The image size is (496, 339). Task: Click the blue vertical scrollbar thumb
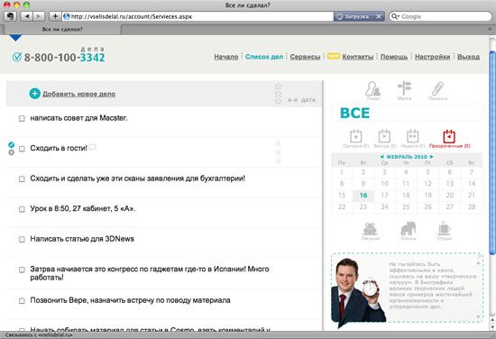click(492, 151)
